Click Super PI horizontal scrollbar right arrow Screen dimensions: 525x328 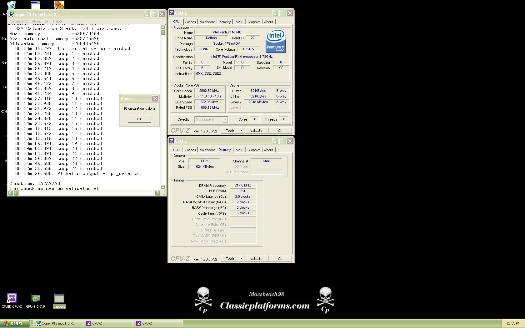[x=157, y=193]
